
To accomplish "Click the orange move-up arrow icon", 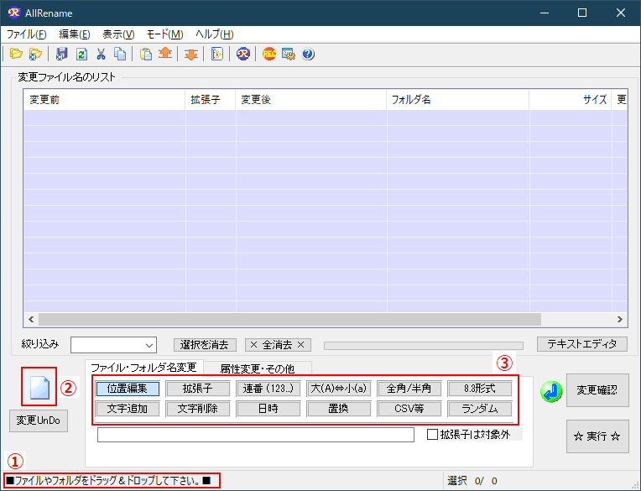I will tap(165, 54).
